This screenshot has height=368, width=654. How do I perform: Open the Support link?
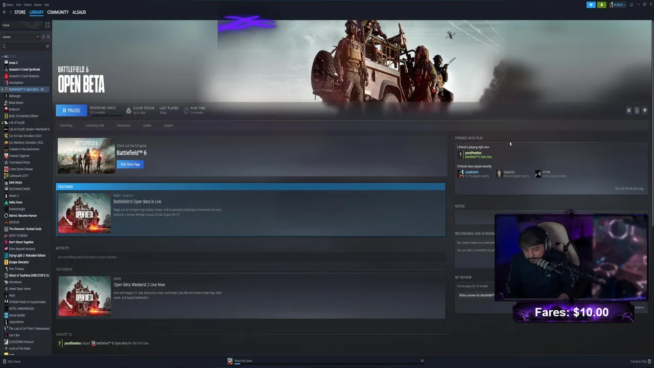tap(168, 125)
